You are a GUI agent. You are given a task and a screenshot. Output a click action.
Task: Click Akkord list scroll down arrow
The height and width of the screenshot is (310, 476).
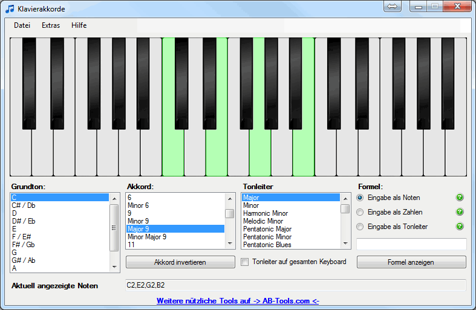(230, 244)
